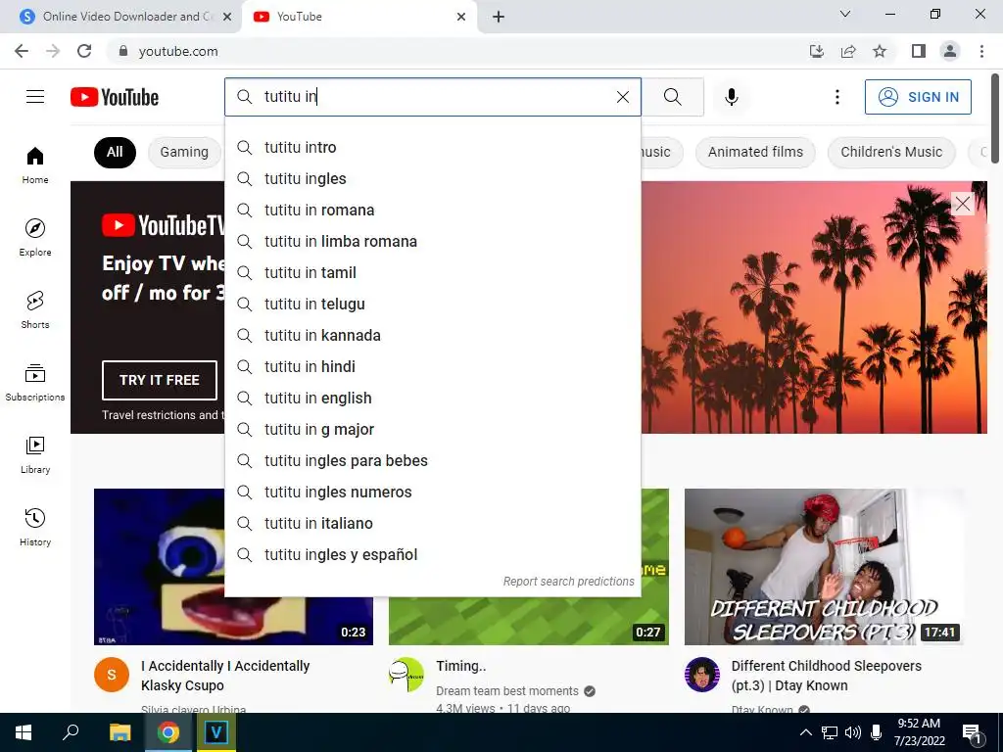Choose suggestion 'tutitu in tamil'
The width and height of the screenshot is (1003, 752).
(x=432, y=272)
